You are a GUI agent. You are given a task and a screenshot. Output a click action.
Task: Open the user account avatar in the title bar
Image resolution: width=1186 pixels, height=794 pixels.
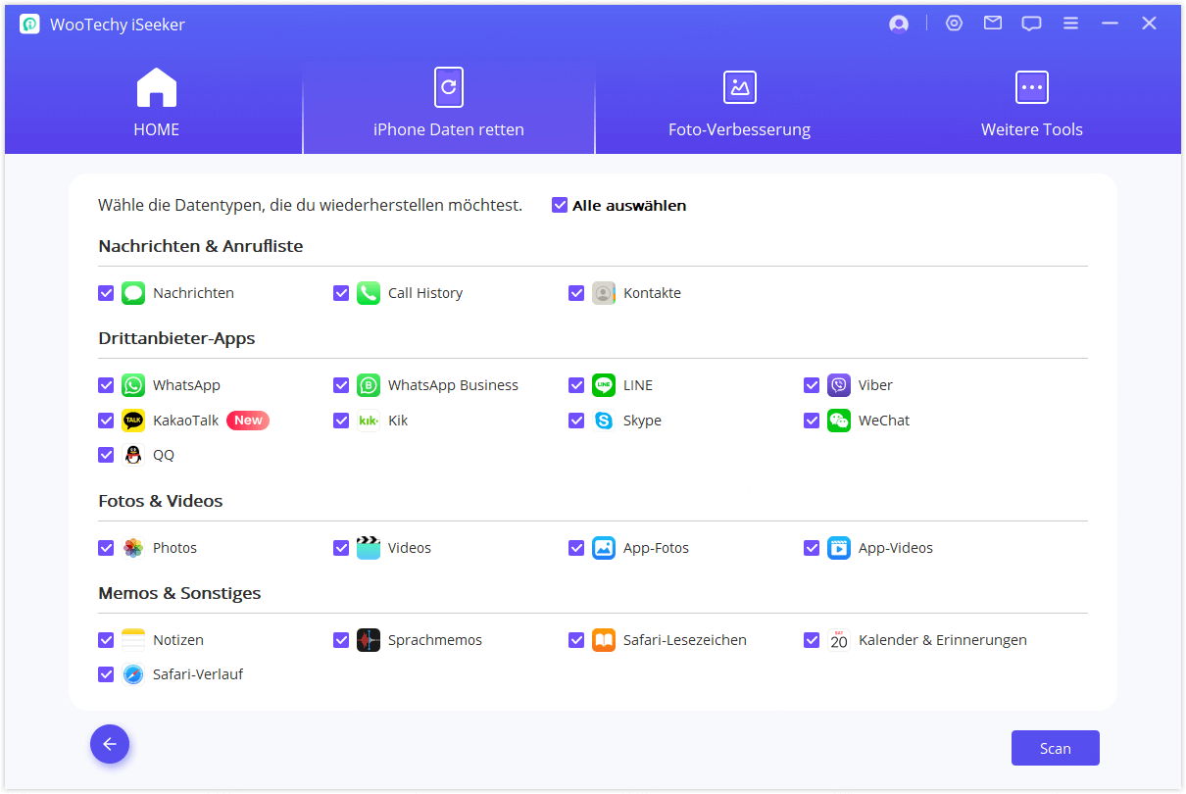pyautogui.click(x=899, y=23)
